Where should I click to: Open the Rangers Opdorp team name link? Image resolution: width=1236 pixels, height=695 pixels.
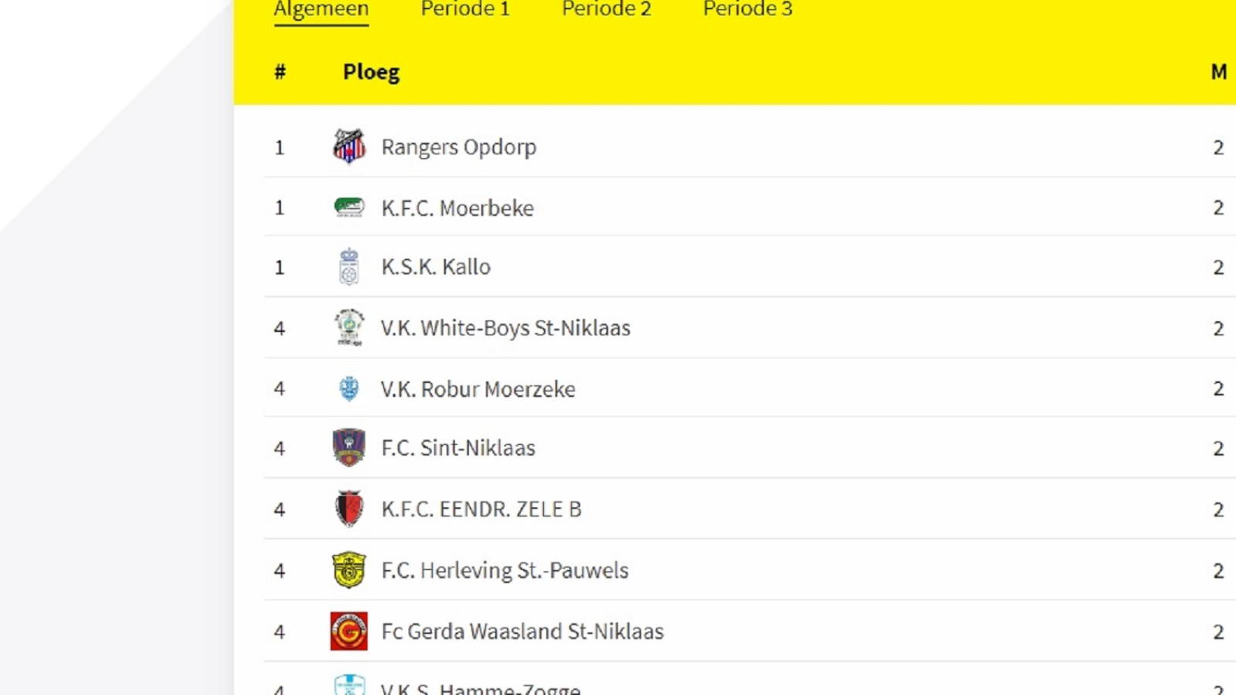(459, 147)
